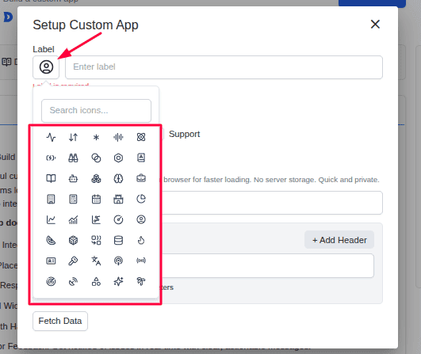Choose the 3D box icon
The width and height of the screenshot is (421, 354).
coord(73,240)
